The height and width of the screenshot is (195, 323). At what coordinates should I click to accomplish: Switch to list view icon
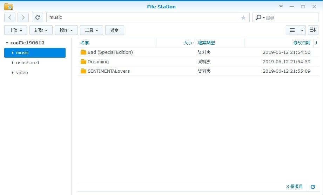(292, 30)
